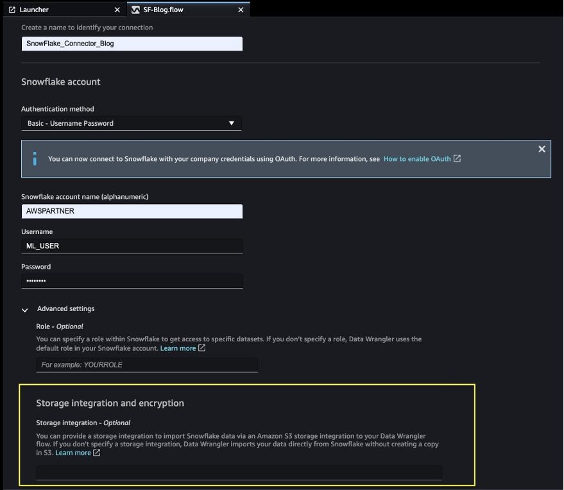The width and height of the screenshot is (564, 490).
Task: Dismiss the OAuth info banner
Action: point(542,149)
